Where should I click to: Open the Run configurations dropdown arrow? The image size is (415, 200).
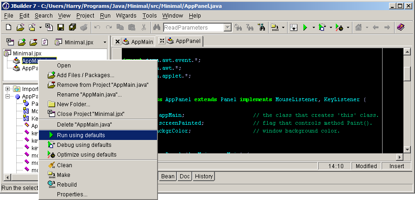[314, 27]
